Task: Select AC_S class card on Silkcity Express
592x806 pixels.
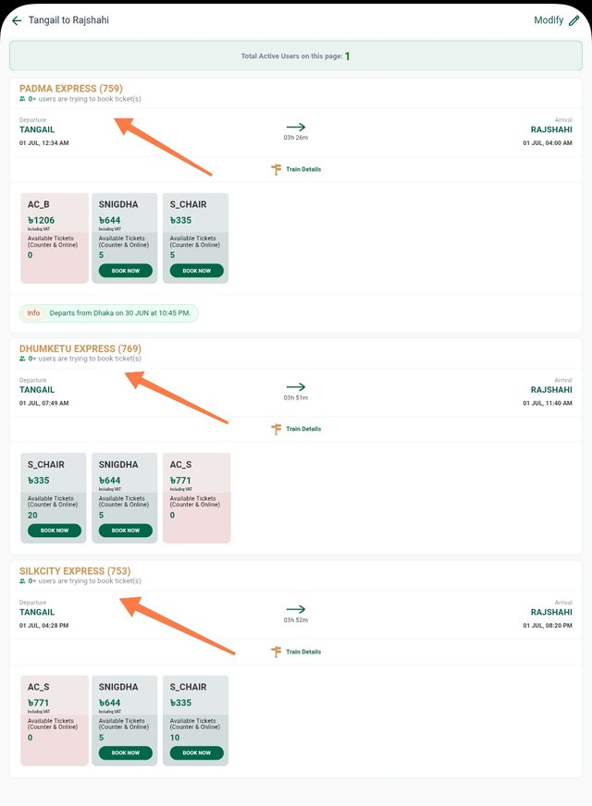Action: click(55, 721)
